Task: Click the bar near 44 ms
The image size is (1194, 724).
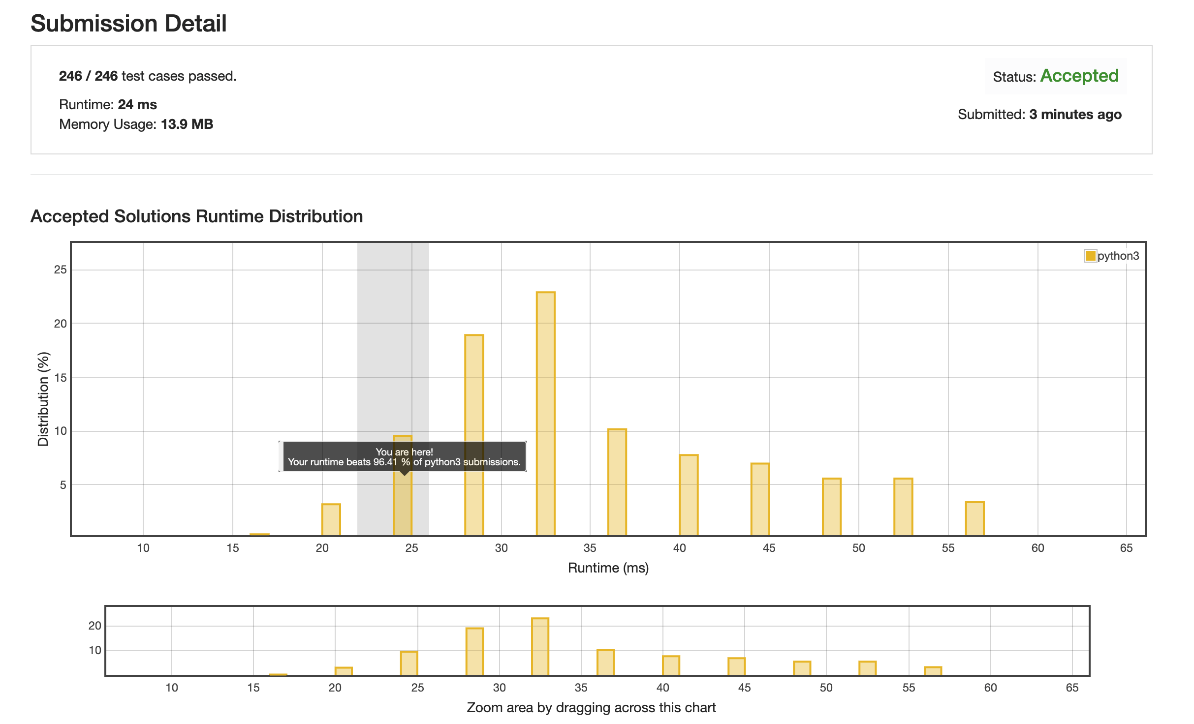Action: [x=760, y=499]
